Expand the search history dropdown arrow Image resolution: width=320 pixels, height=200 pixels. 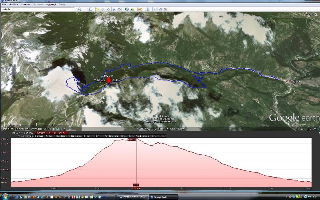click(73, 9)
